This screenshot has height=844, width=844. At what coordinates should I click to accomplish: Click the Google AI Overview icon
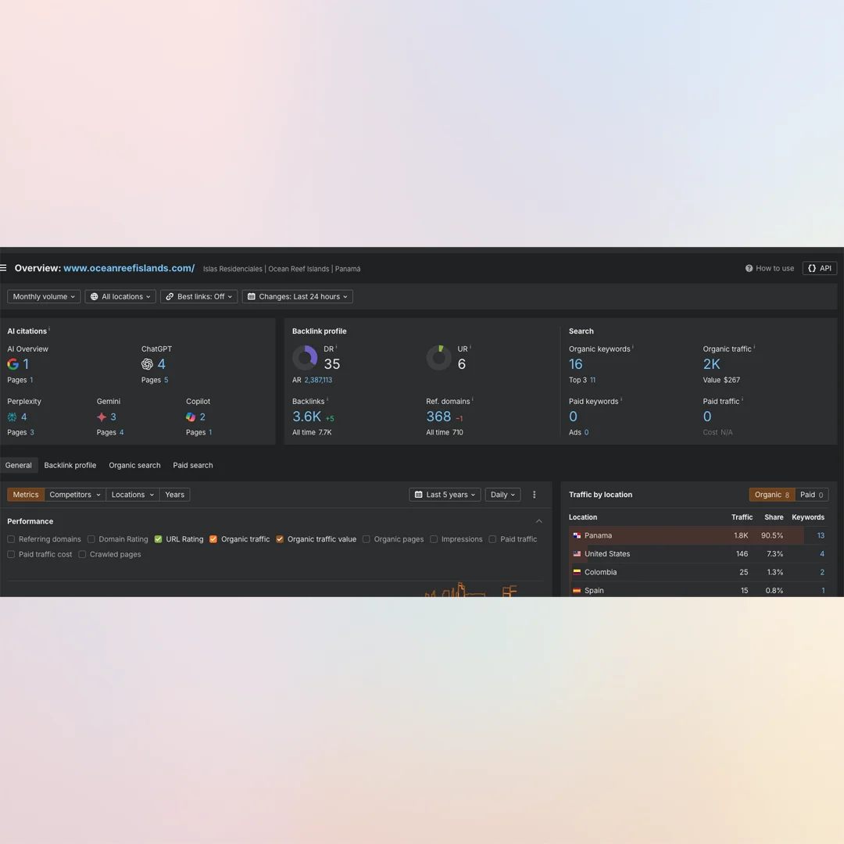pyautogui.click(x=13, y=364)
